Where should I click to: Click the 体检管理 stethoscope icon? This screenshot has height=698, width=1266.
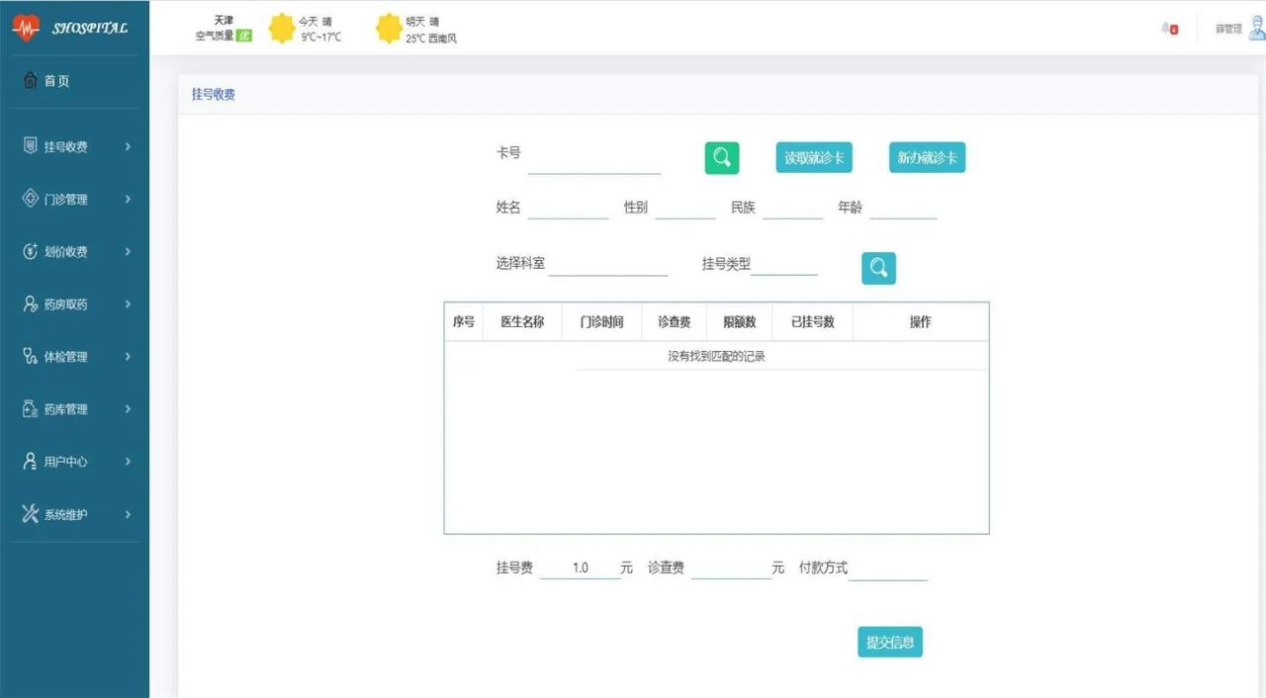30,357
